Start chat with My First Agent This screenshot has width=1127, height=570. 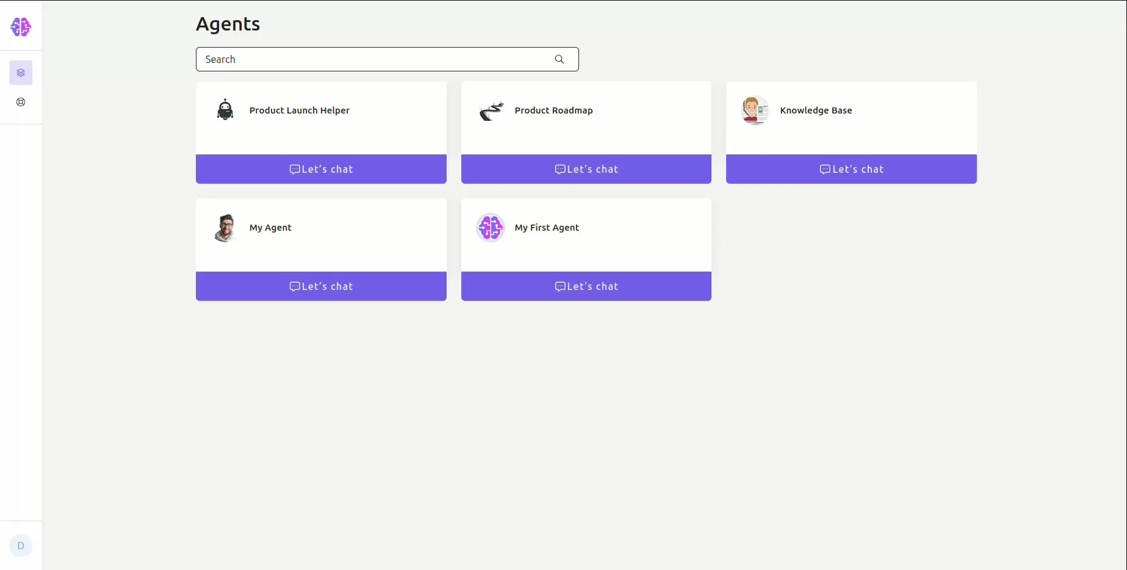coord(586,286)
